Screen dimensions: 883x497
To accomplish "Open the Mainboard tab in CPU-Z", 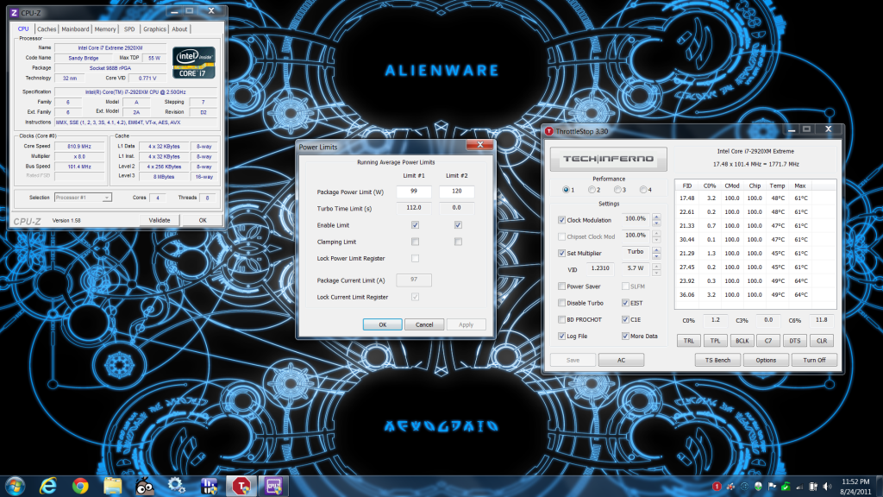I will click(76, 29).
